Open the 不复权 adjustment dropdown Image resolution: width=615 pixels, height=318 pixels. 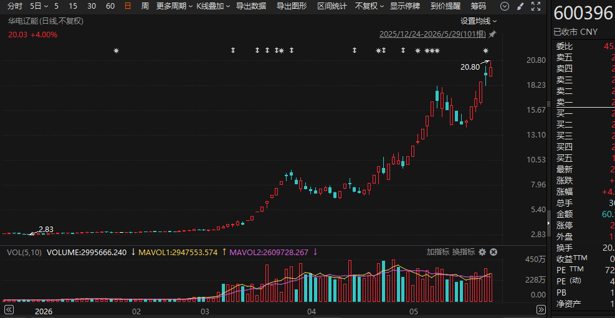[369, 6]
